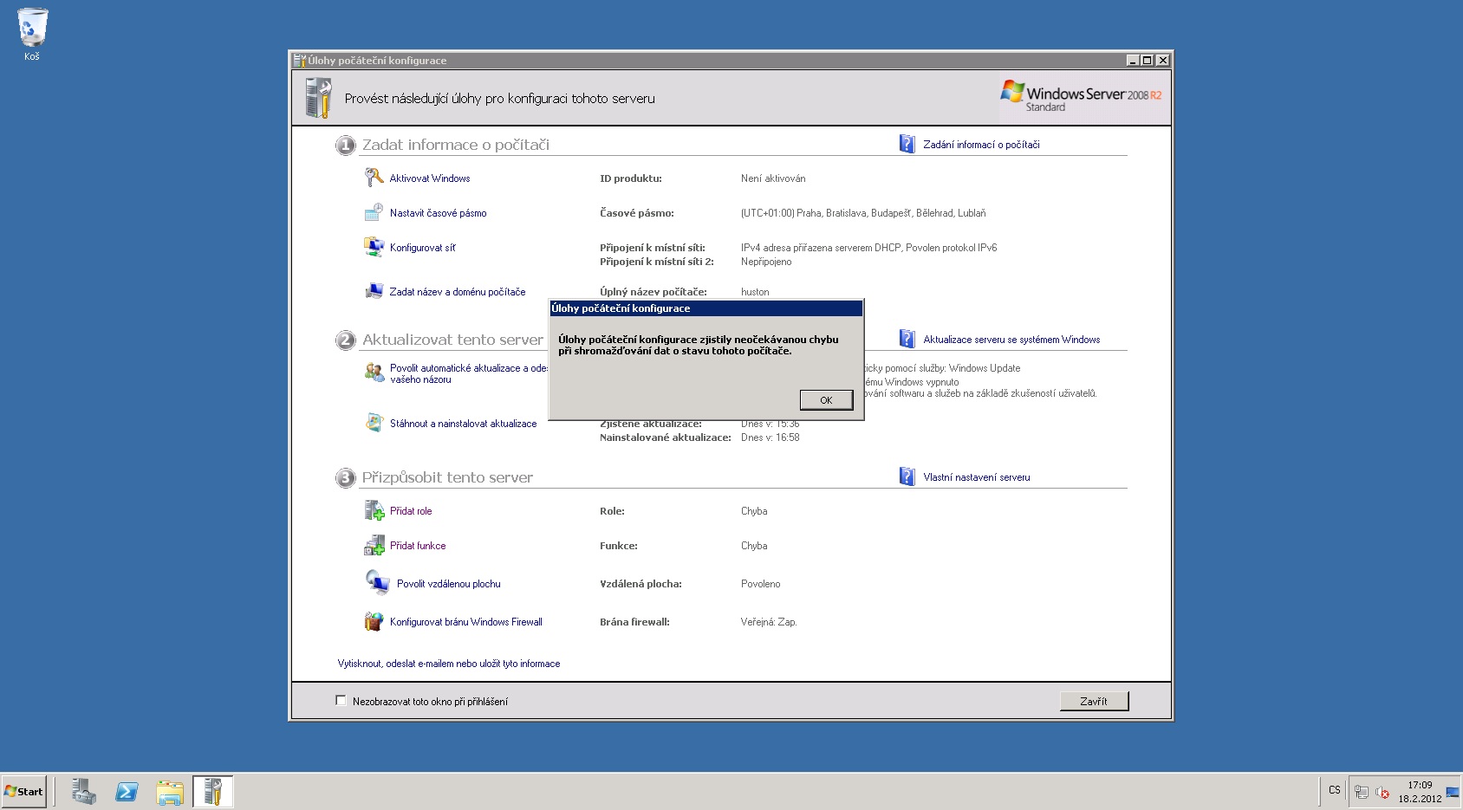Click the Aktivovat Windows key icon
The height and width of the screenshot is (810, 1463).
click(374, 178)
